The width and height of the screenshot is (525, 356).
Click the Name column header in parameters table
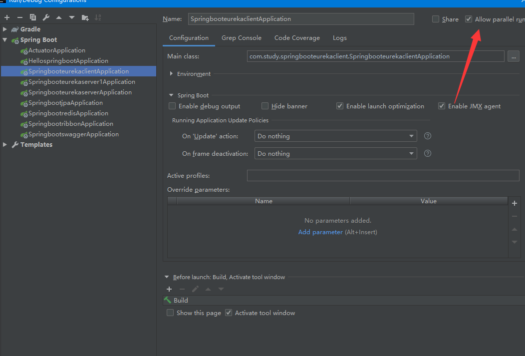point(263,201)
